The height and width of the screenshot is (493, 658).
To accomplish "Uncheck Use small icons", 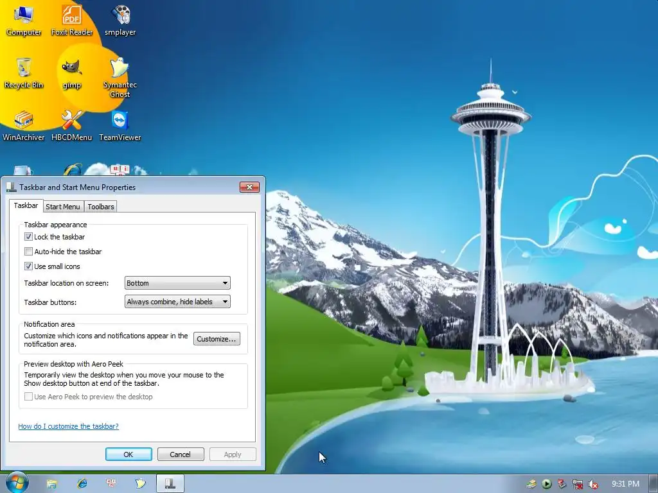I will click(28, 266).
